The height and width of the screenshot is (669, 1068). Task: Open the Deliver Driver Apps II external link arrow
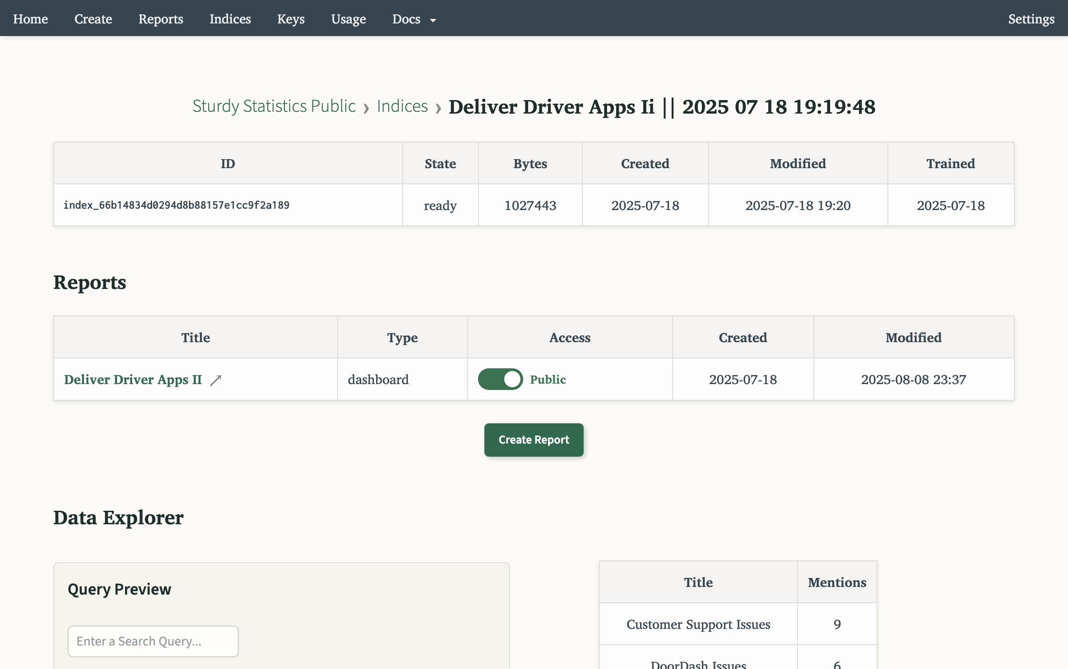[x=217, y=379]
